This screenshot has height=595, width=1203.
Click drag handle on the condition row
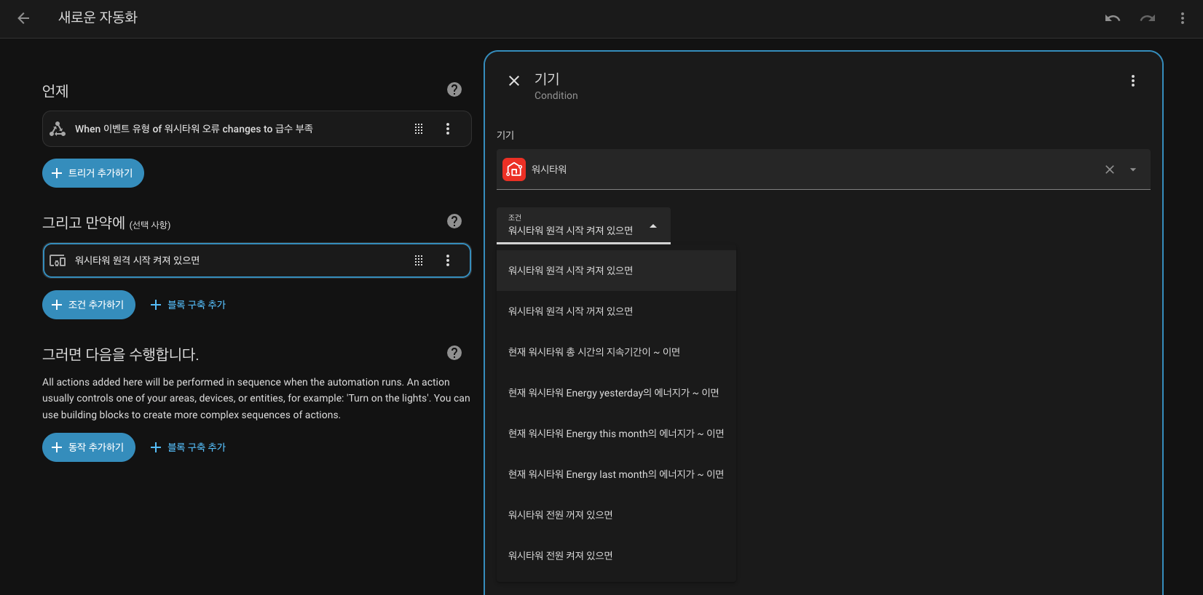click(x=419, y=260)
